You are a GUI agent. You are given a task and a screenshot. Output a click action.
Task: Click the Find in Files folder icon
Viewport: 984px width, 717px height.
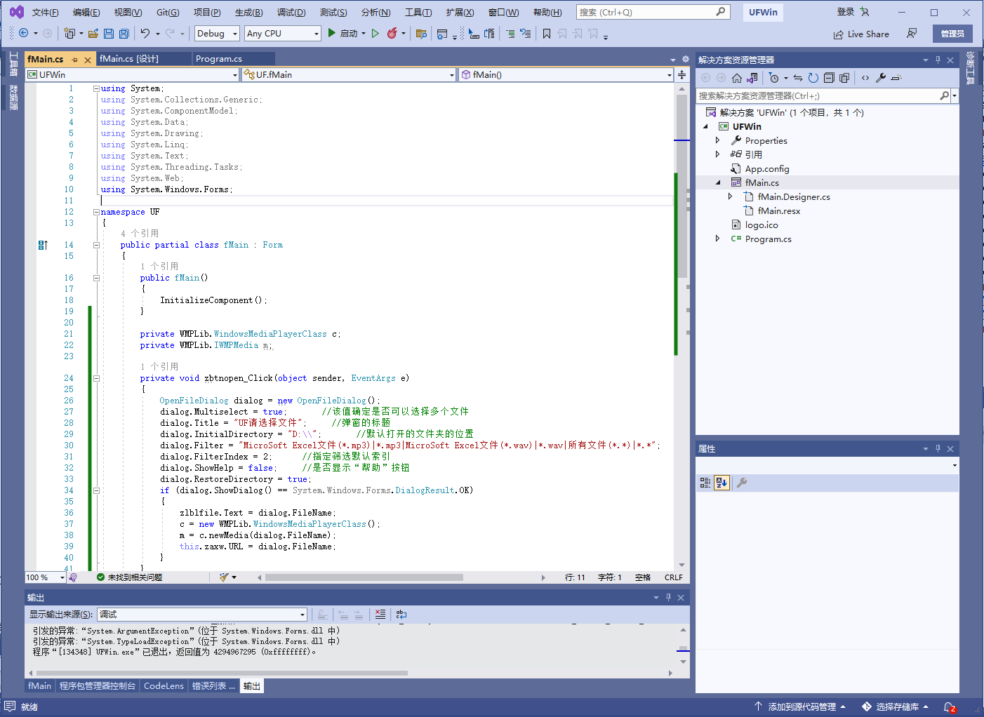(421, 33)
